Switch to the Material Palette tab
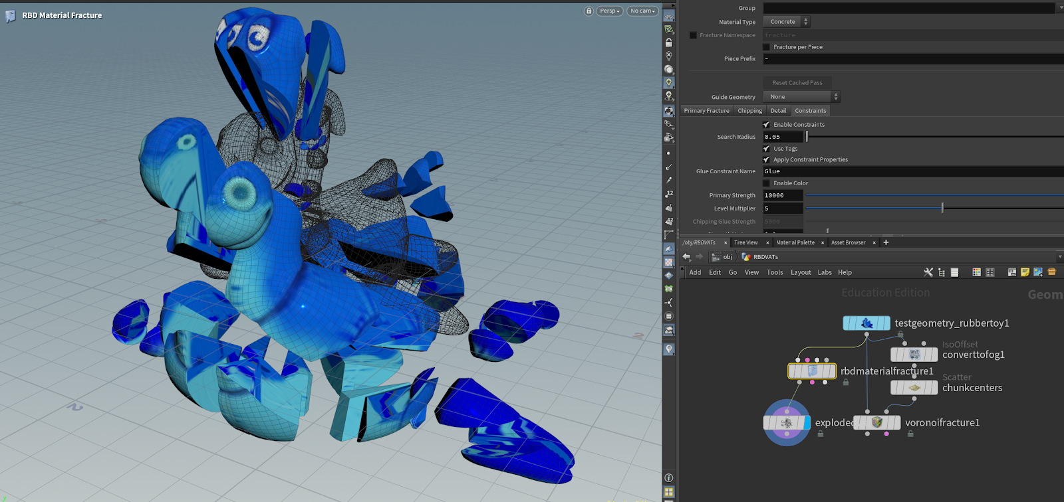 [795, 243]
